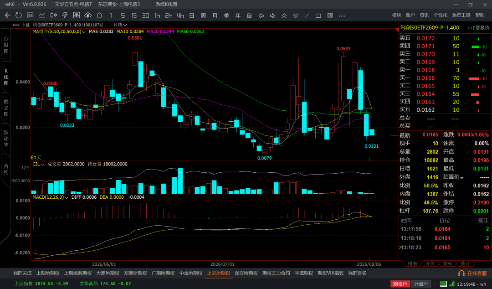Image resolution: width=492 pixels, height=289 pixels.
Task: Expand the 结算价 dropdown arrow
Action: 462,178
